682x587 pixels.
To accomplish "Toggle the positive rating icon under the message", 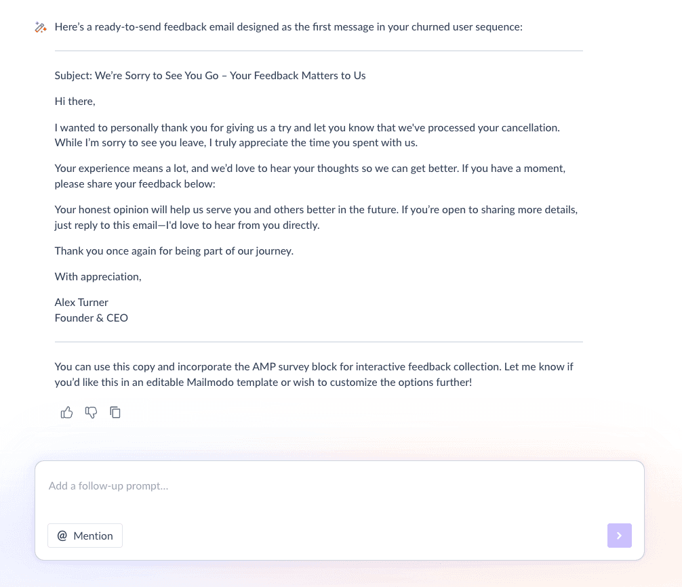I will click(x=66, y=412).
